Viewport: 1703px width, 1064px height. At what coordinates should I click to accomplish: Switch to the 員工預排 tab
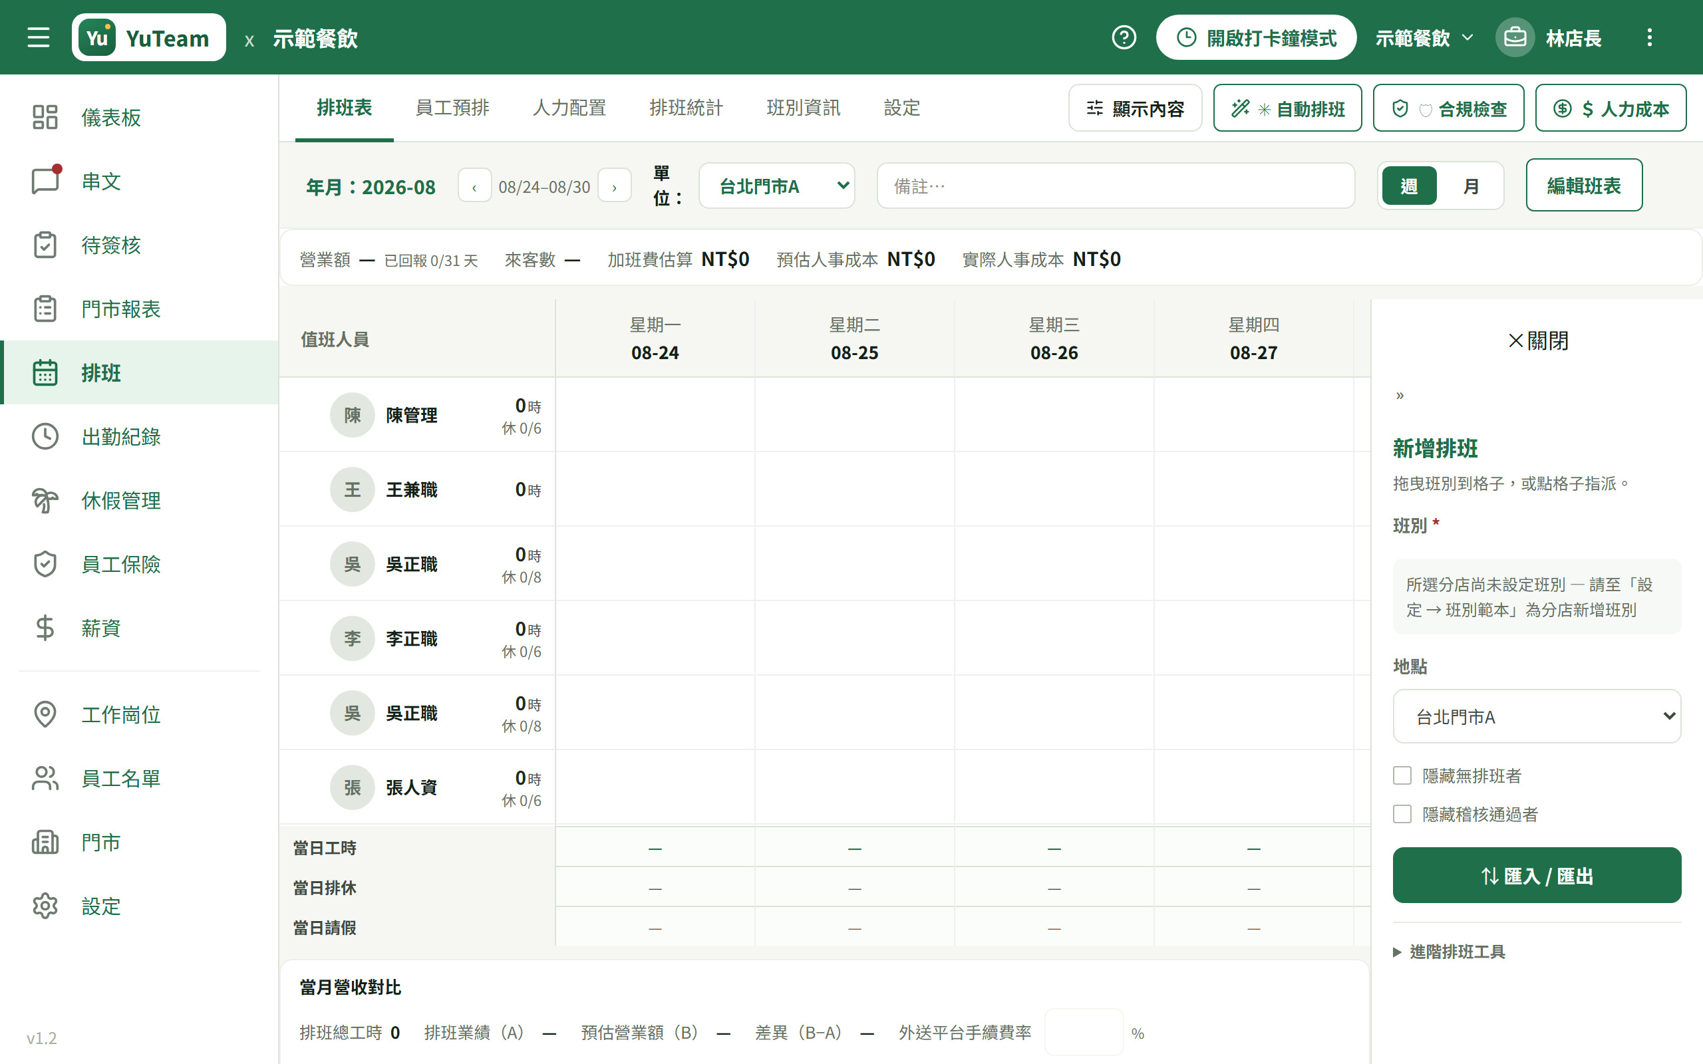[452, 108]
